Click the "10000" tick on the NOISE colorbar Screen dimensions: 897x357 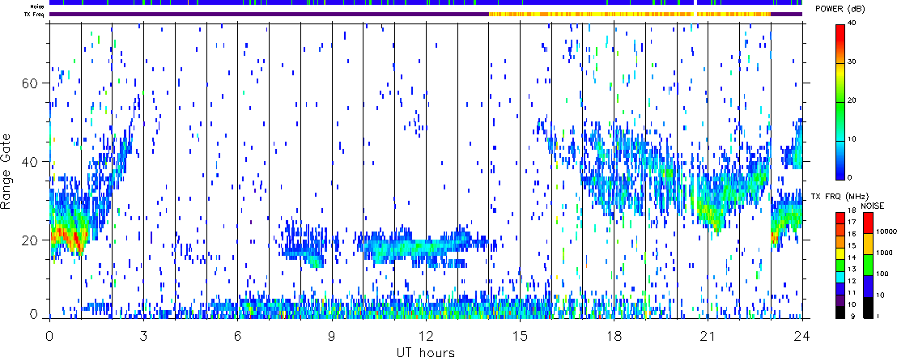pyautogui.click(x=885, y=232)
